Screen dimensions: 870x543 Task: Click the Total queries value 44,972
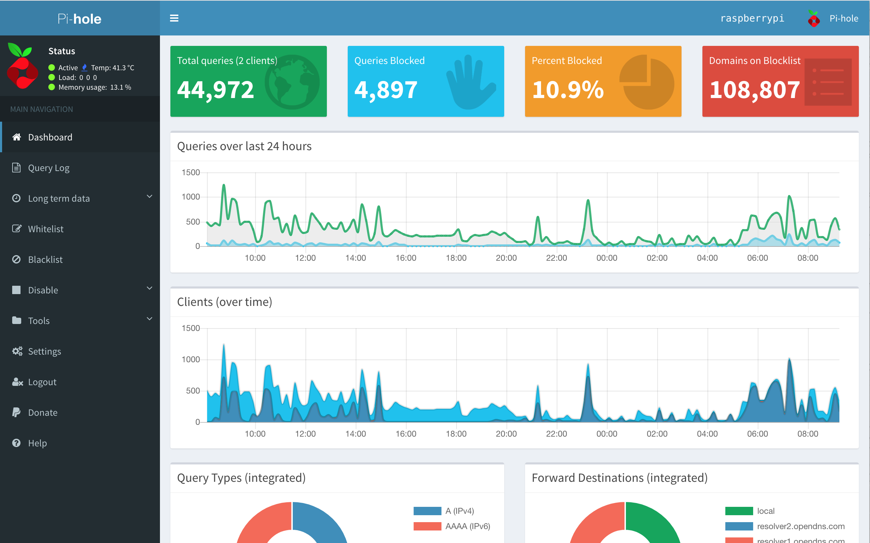point(216,89)
